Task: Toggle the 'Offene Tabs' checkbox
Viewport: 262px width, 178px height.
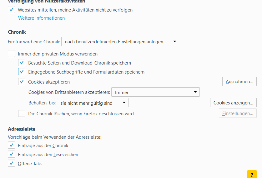Action: pyautogui.click(x=12, y=163)
